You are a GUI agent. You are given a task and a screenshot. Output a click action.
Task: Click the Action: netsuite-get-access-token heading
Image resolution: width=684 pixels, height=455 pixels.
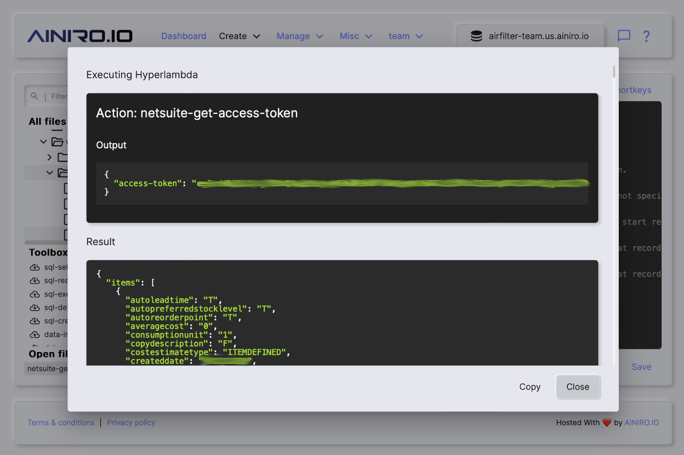click(x=197, y=113)
